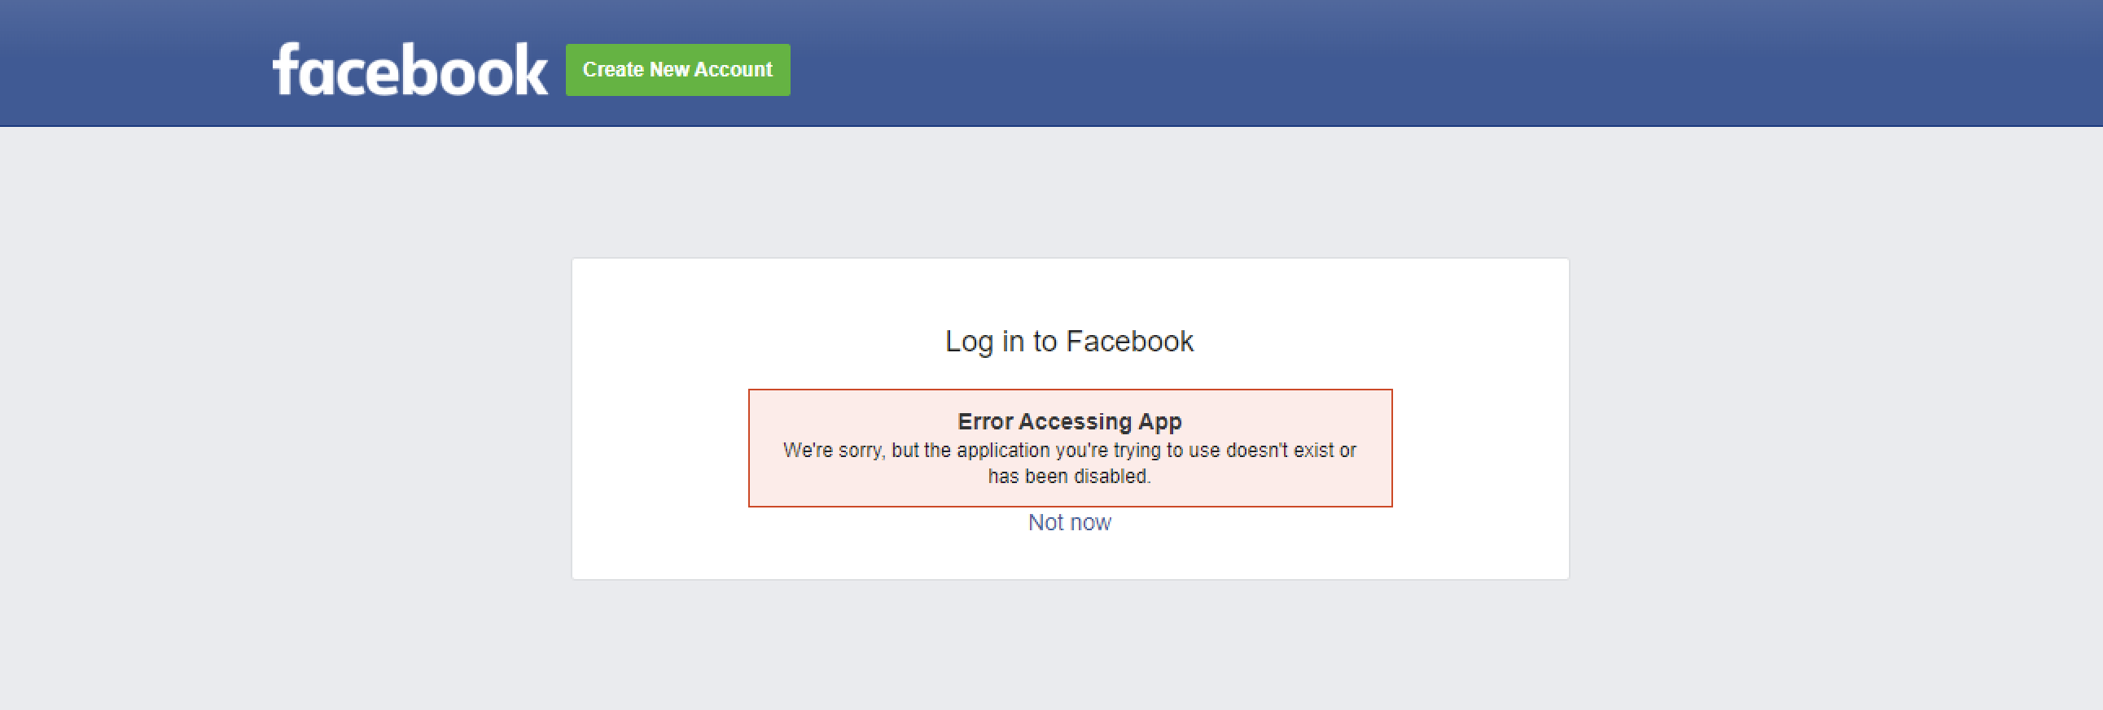2103x710 pixels.
Task: Click the Log in to Facebook heading
Action: tap(1070, 341)
